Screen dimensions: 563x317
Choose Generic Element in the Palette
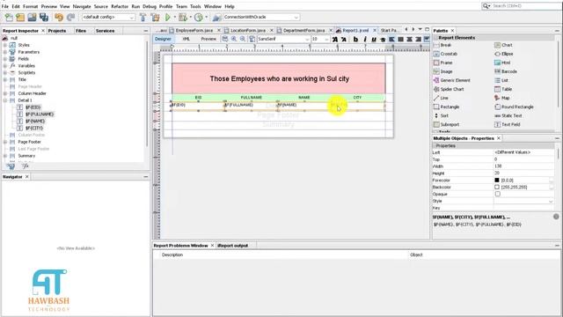[451, 80]
